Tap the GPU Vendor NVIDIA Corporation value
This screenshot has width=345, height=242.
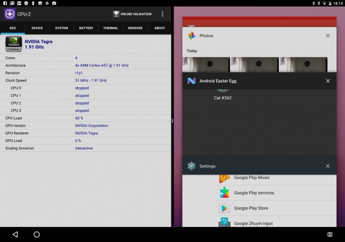click(91, 126)
